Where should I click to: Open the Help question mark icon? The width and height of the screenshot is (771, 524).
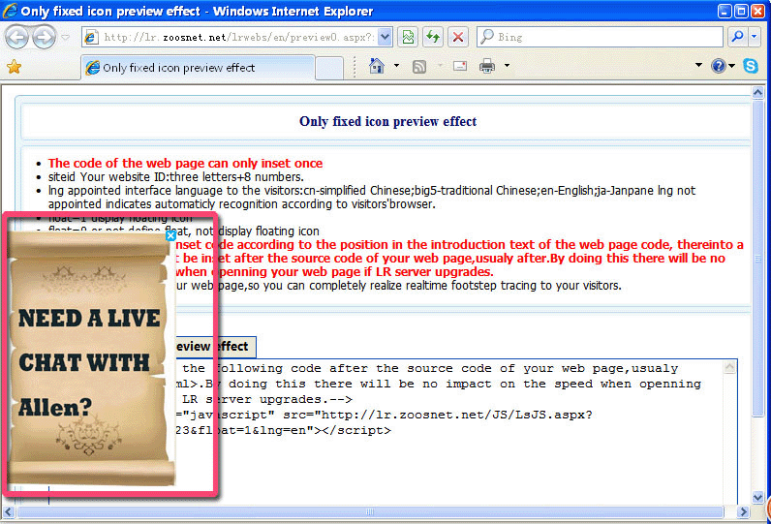click(x=719, y=66)
